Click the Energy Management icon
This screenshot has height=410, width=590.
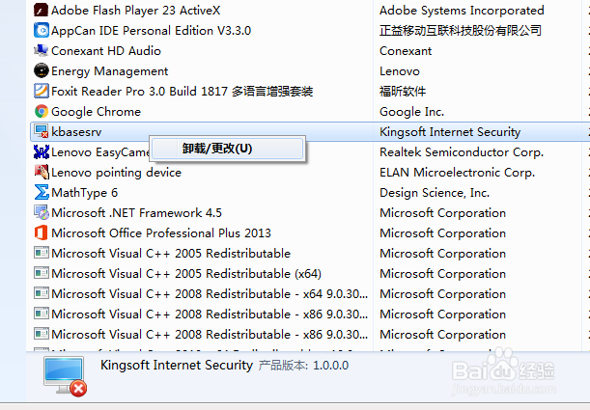[42, 70]
